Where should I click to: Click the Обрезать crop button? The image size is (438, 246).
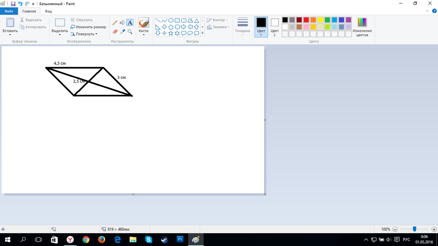[81, 20]
